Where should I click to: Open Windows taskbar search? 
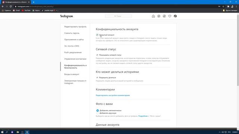point(7,132)
